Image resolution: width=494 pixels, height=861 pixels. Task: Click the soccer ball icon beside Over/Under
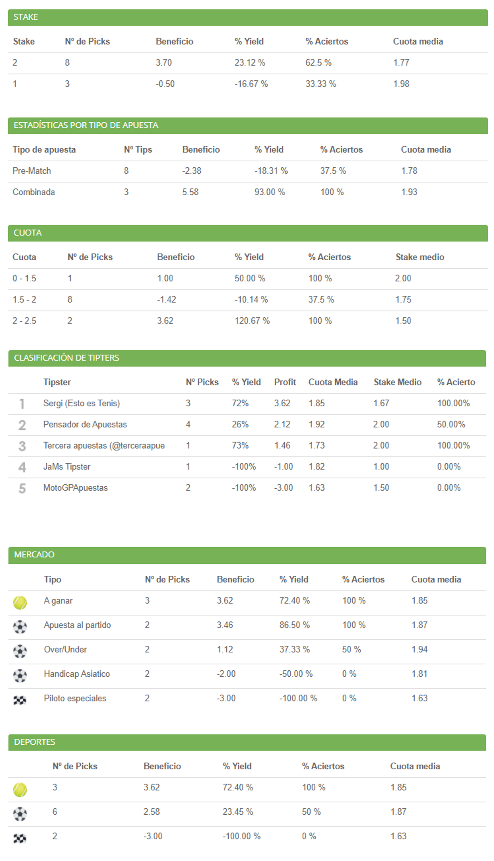[x=20, y=651]
